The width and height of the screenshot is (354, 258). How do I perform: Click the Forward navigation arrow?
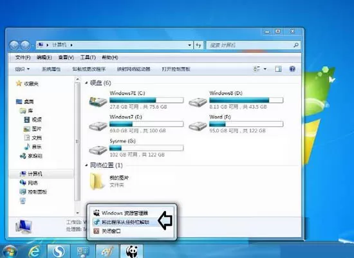click(x=25, y=46)
